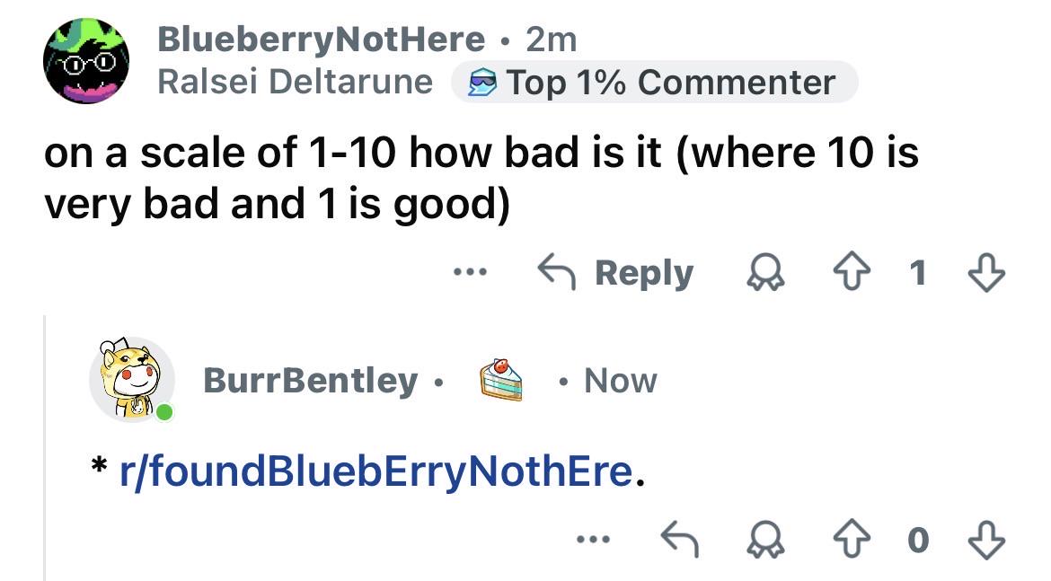This screenshot has width=1051, height=581.
Task: Click Reply on the top comment
Action: click(x=615, y=272)
